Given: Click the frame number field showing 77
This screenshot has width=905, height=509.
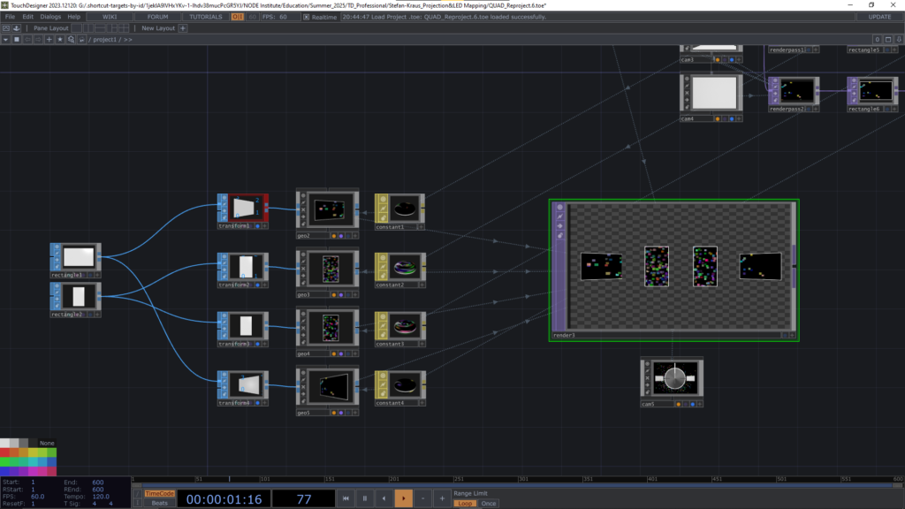Looking at the screenshot, I should tap(304, 499).
